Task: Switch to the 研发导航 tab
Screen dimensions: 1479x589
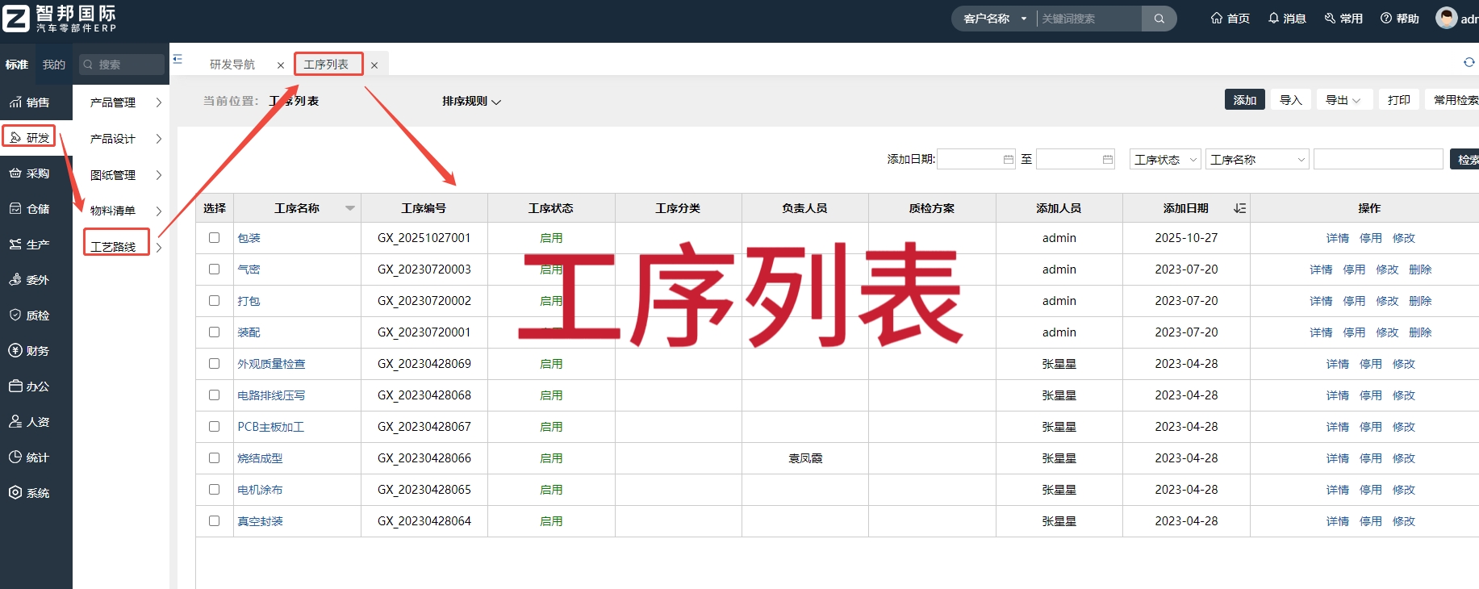Action: 232,65
